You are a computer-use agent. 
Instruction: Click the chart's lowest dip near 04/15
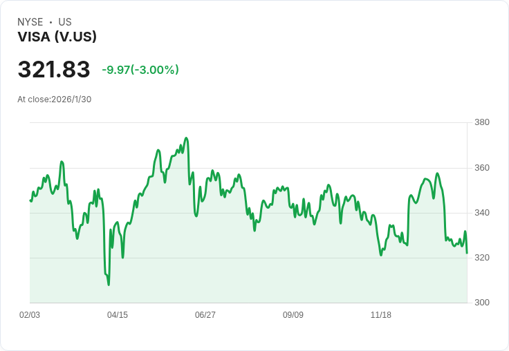(109, 284)
